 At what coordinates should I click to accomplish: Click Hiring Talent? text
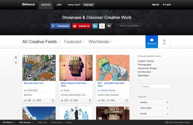coord(74,5)
